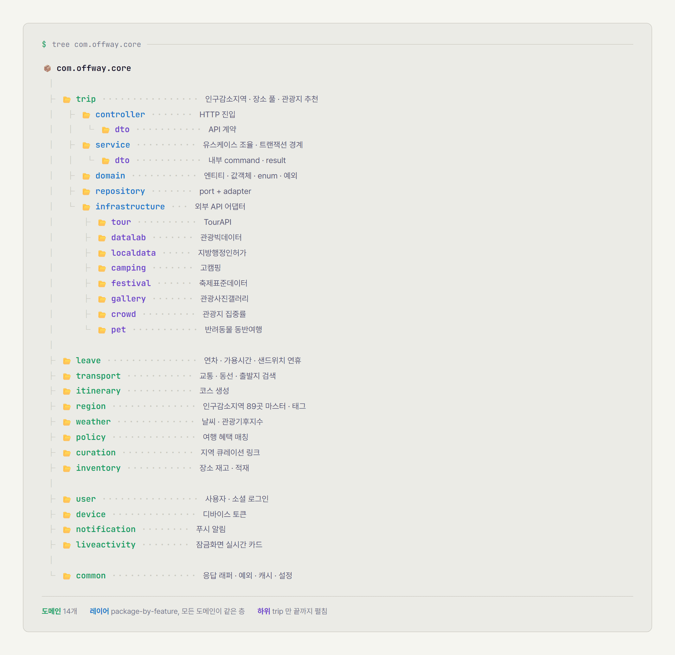
Task: Click the '인구감소지역 89곳 마스터 · 태그' description
Action: [x=254, y=406]
